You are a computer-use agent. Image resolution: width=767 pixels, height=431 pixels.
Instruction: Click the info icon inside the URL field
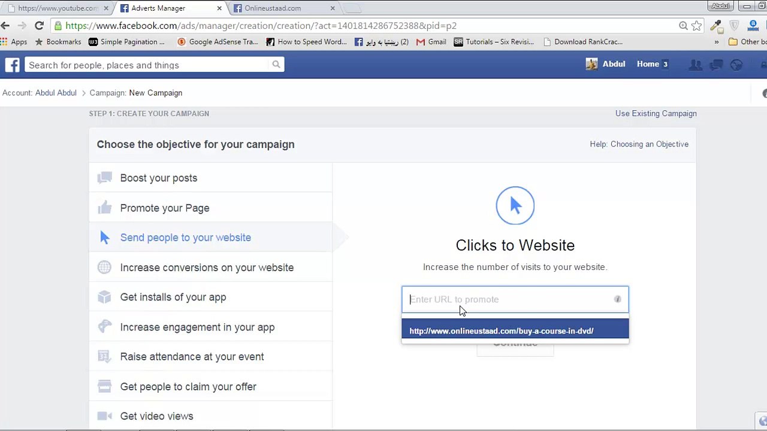tap(617, 299)
